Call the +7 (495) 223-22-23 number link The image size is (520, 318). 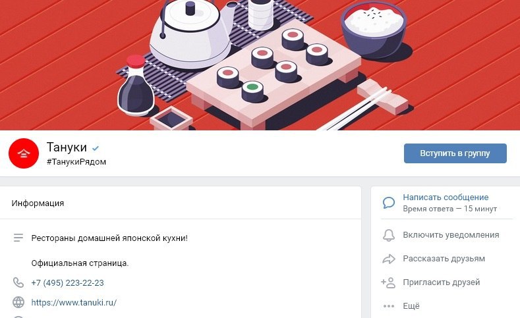point(67,283)
